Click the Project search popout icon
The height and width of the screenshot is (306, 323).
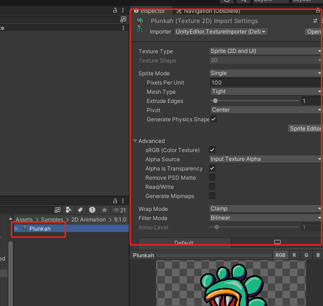click(58, 210)
